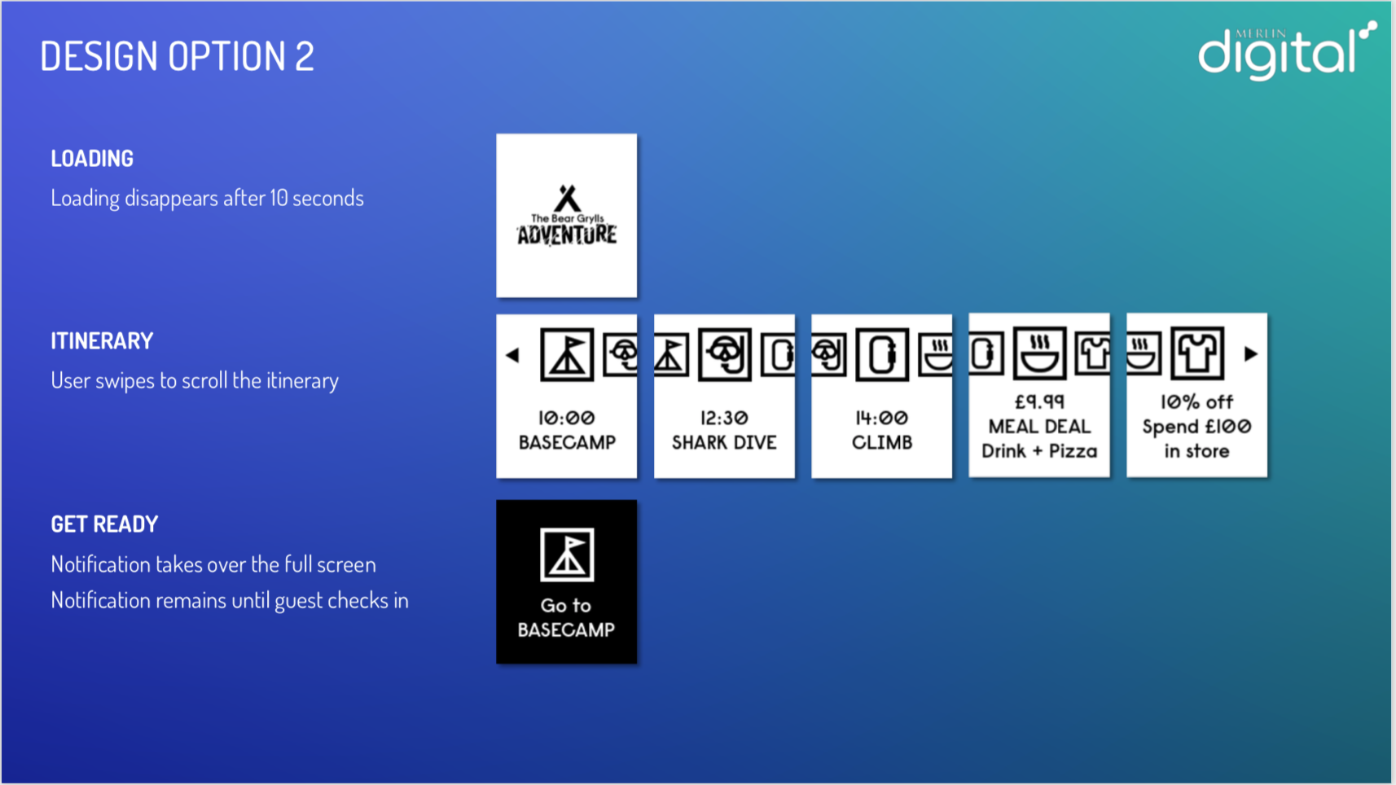
Task: Click 'Notification remains until guest checks in' text
Action: [x=230, y=600]
